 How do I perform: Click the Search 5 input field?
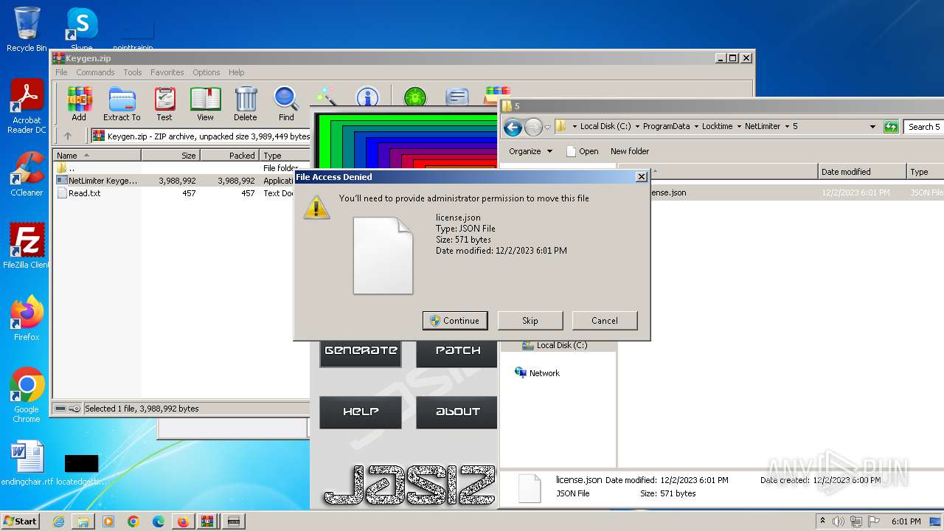tap(924, 127)
